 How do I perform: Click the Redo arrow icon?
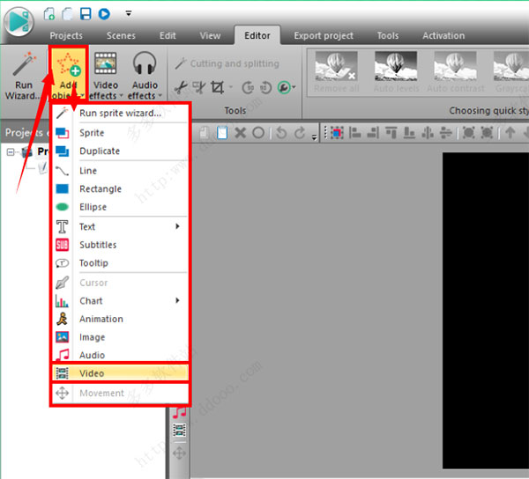click(300, 133)
